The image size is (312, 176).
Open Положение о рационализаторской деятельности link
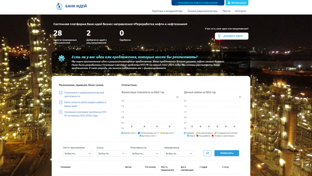[x=84, y=94]
